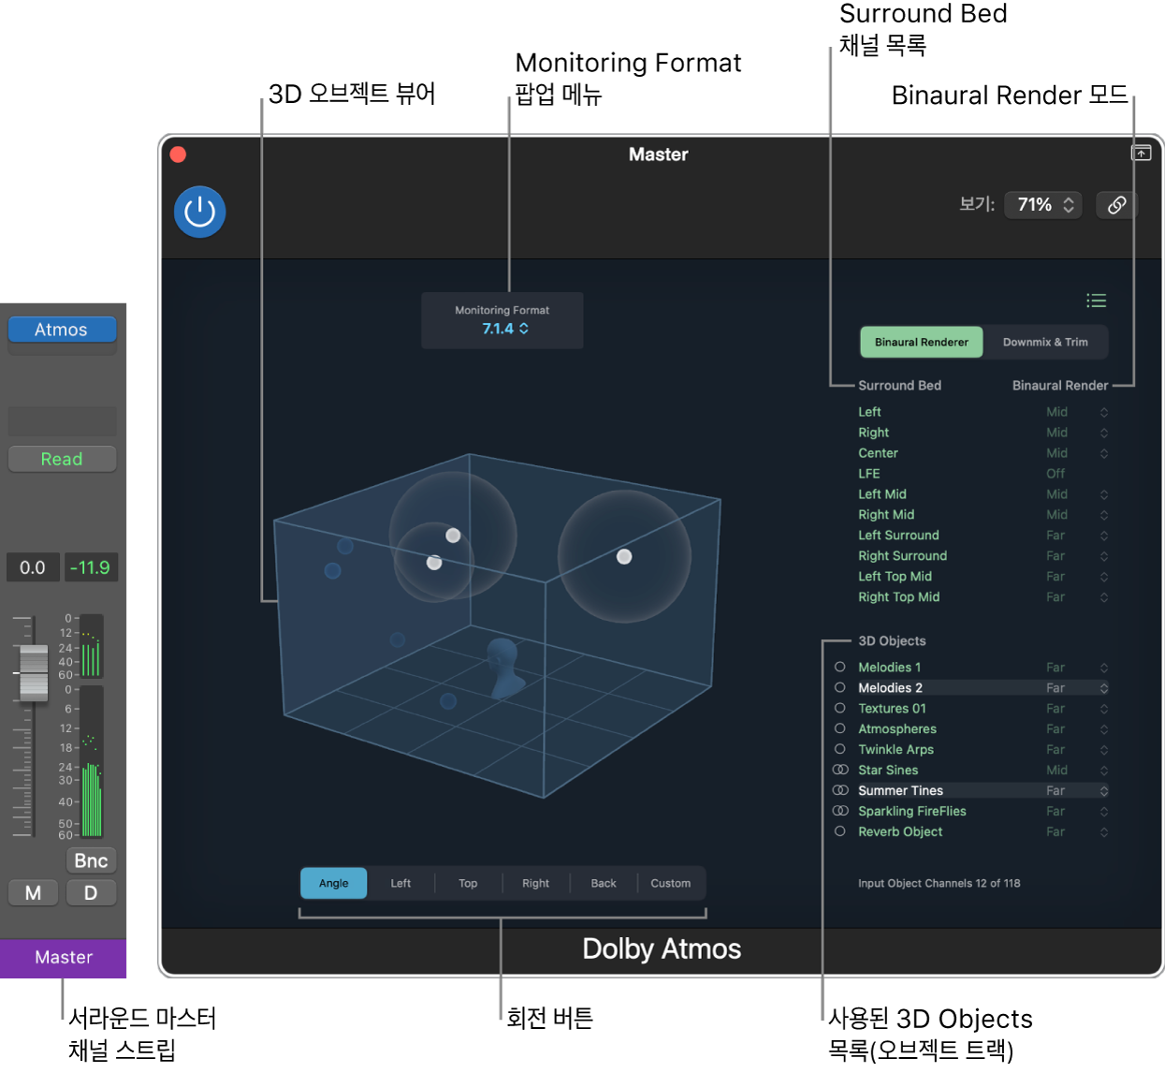Select the Top view button
The height and width of the screenshot is (1073, 1165).
pos(468,884)
